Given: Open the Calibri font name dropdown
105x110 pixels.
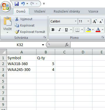Looking at the screenshot, I should pyautogui.click(x=76, y=21).
